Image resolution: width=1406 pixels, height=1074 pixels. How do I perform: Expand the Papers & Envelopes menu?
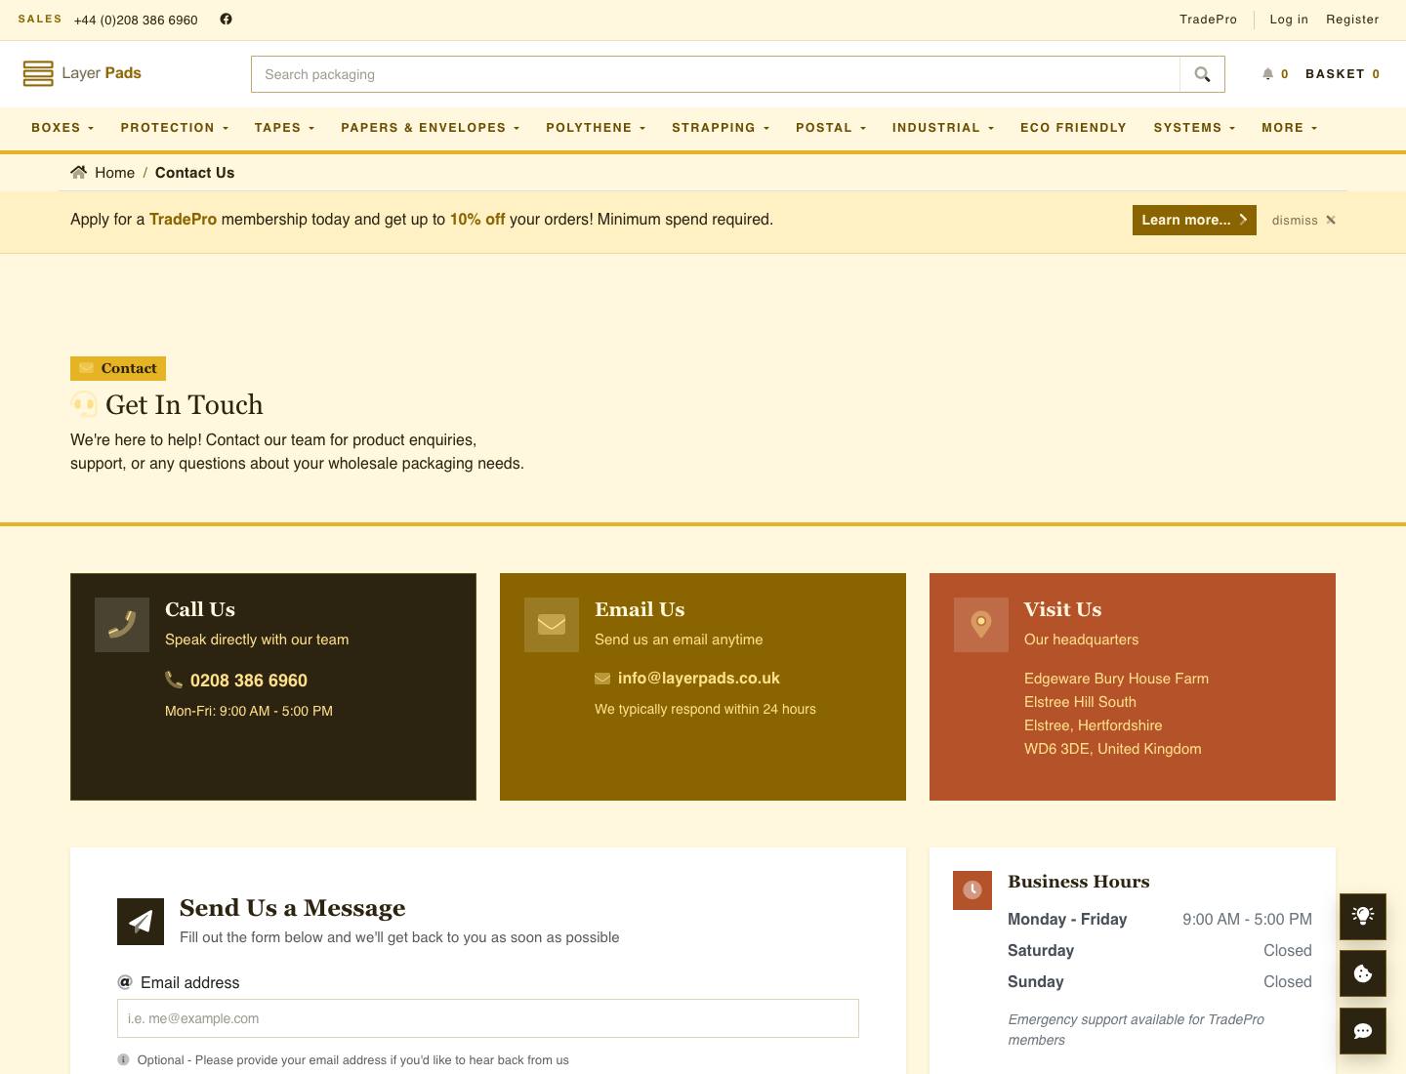click(x=431, y=128)
